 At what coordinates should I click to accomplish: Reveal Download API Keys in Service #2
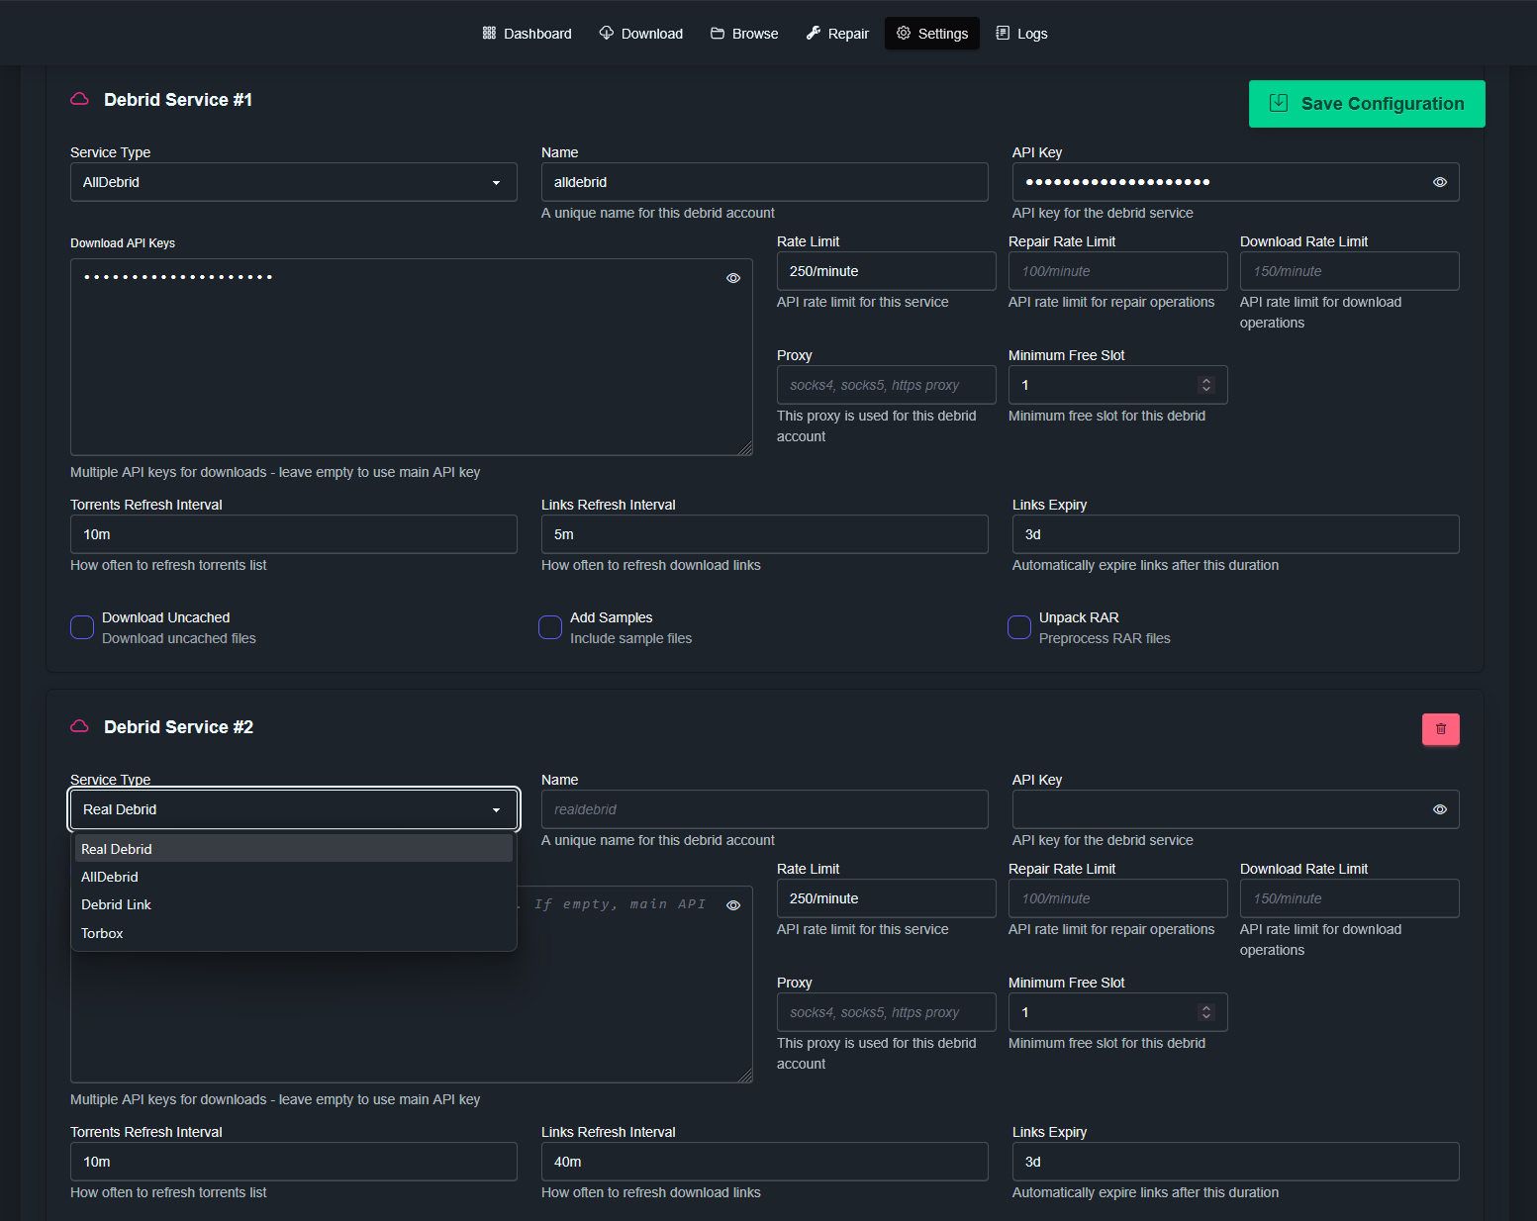(732, 905)
